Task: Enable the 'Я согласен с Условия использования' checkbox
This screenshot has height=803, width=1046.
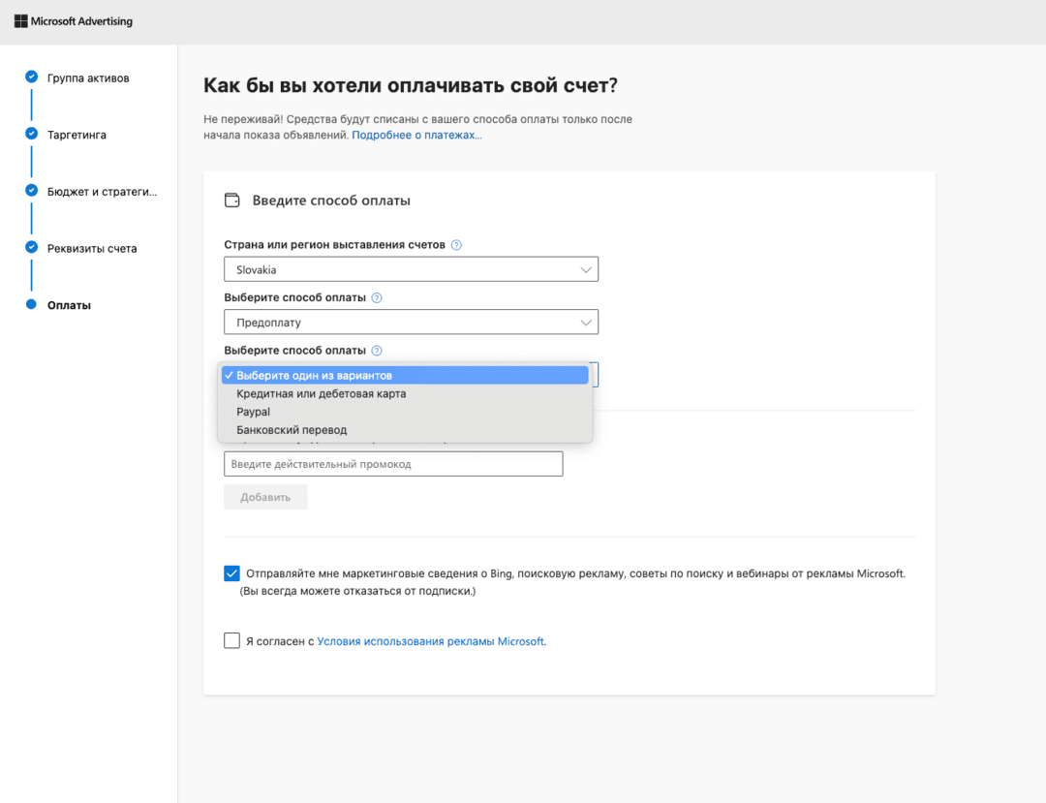Action: pyautogui.click(x=231, y=640)
